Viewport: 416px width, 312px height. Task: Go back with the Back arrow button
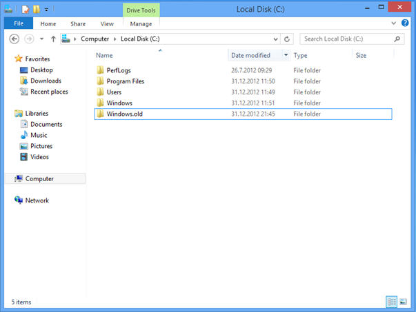[x=14, y=39]
